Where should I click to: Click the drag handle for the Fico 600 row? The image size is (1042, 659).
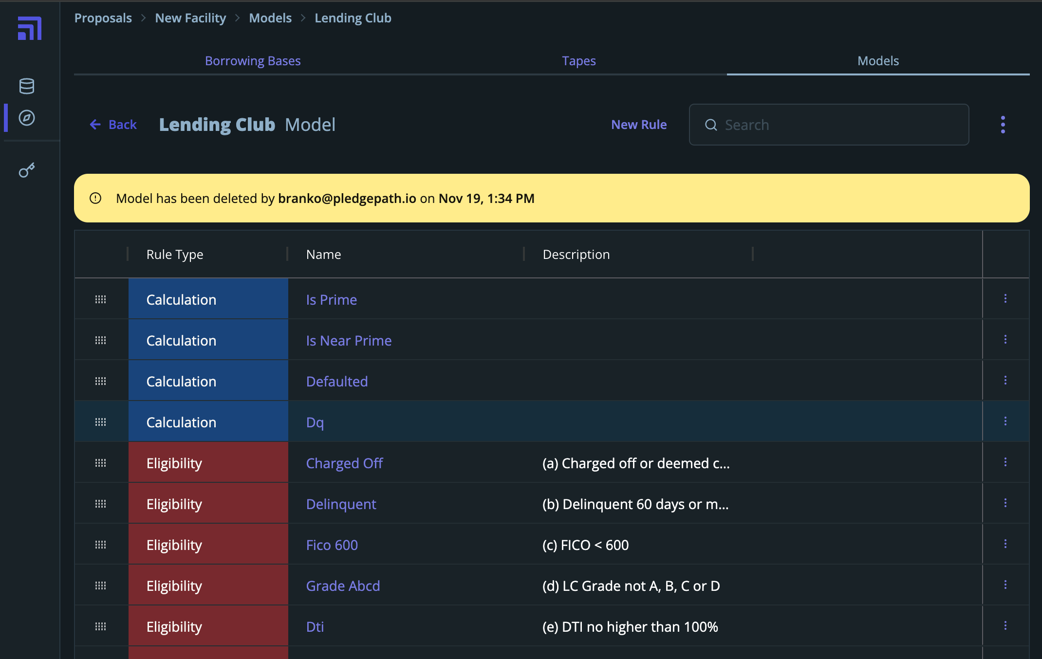click(x=101, y=545)
